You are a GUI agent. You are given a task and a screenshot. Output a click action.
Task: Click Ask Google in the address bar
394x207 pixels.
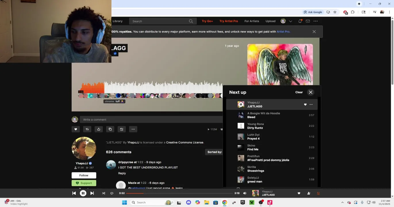click(x=313, y=12)
